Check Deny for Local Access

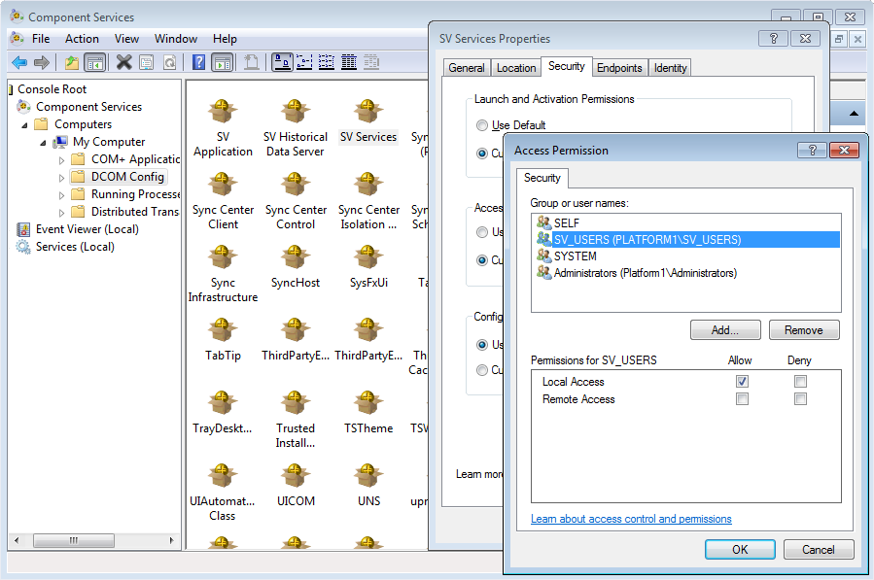pyautogui.click(x=800, y=382)
